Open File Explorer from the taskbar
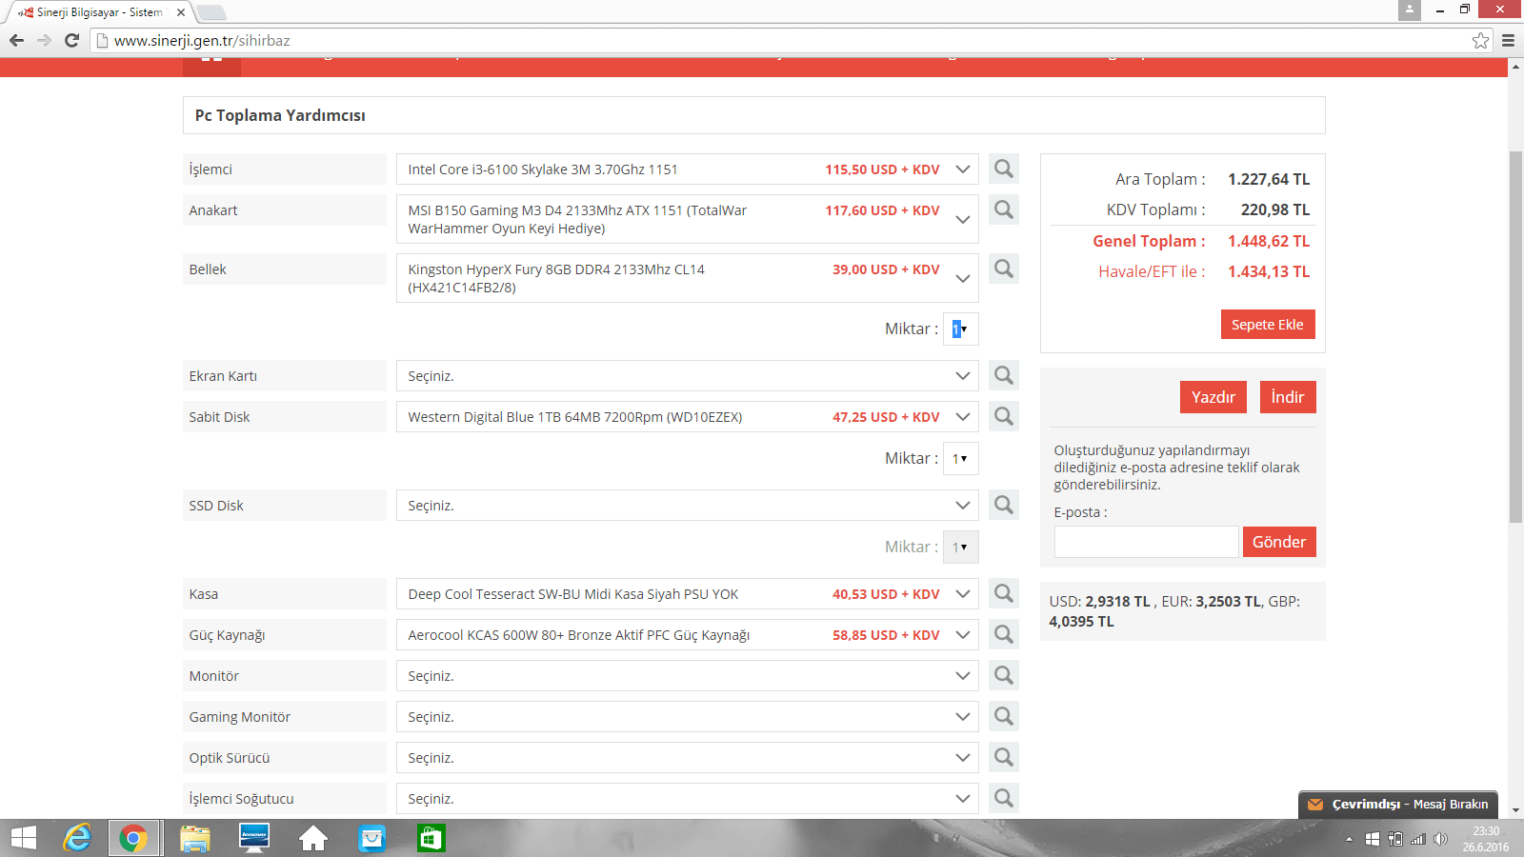 [195, 838]
